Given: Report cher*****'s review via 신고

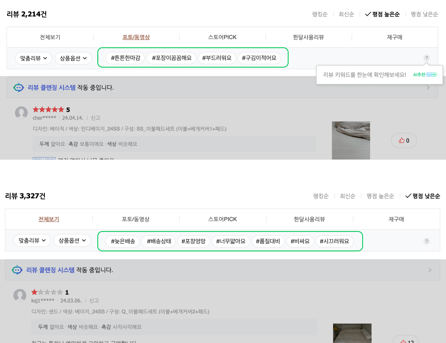Looking at the screenshot, I should click(96, 118).
